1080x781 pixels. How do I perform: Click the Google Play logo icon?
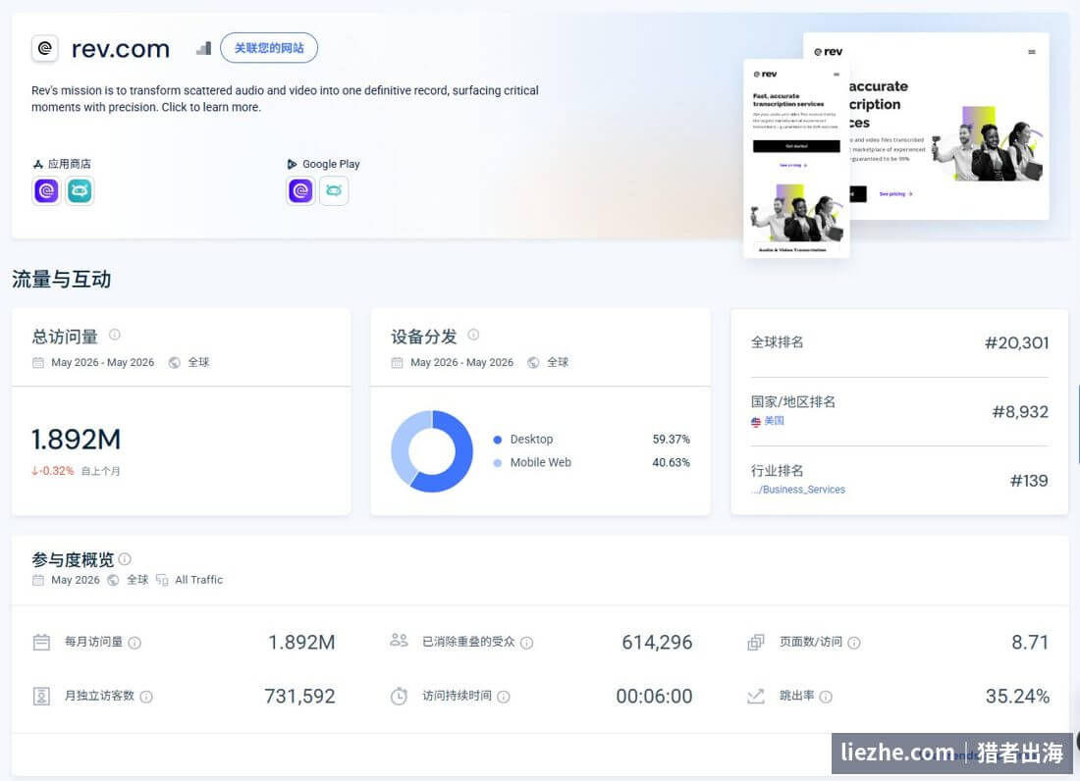(292, 164)
